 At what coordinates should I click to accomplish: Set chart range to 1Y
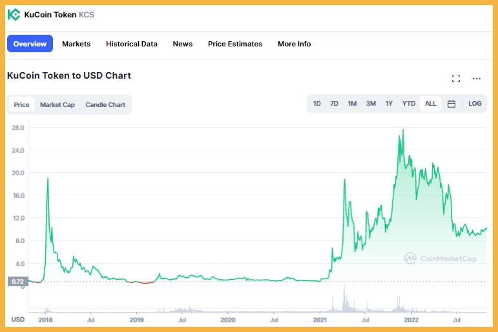389,104
